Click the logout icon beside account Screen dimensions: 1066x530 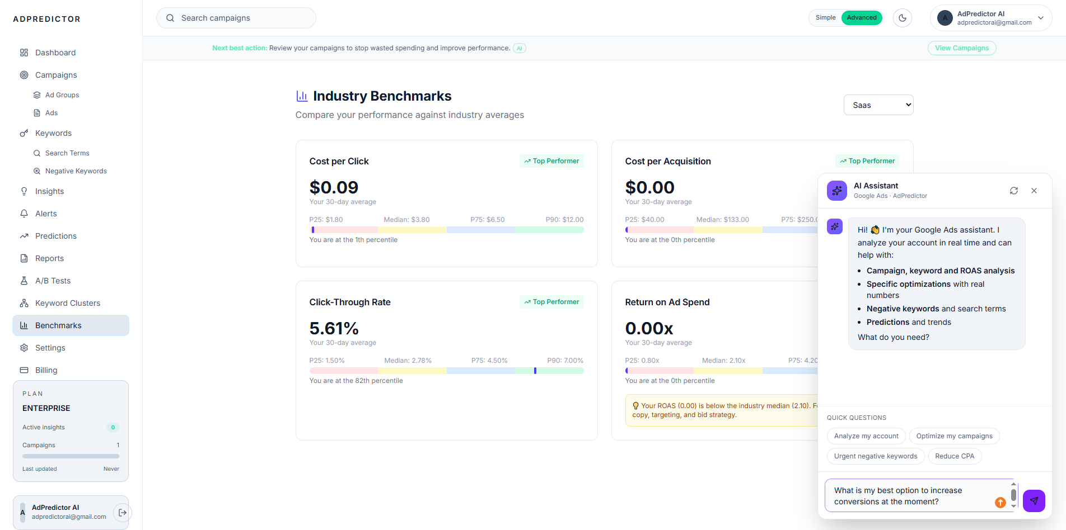[x=123, y=513]
